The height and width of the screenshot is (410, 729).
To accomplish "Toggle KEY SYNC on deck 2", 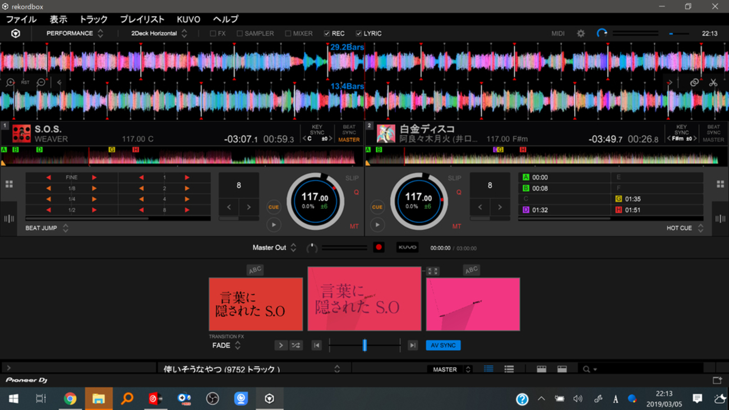I will click(681, 130).
